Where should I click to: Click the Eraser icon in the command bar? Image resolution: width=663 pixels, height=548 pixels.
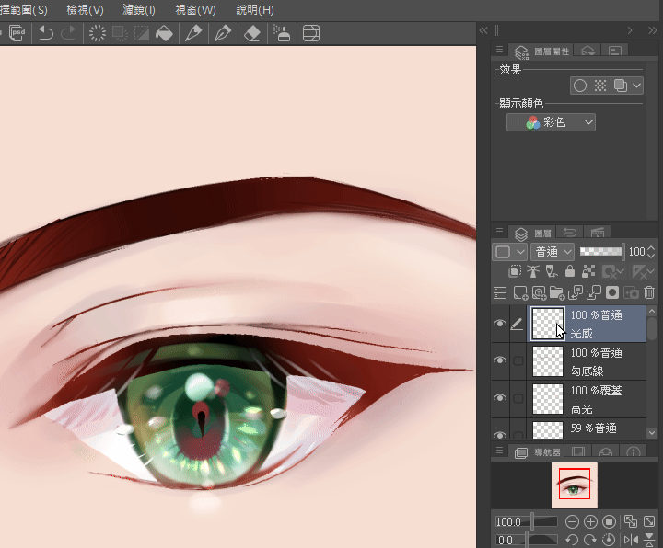click(252, 34)
